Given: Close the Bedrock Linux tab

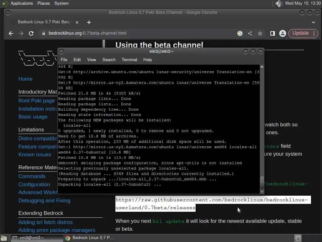Looking at the screenshot, I should pos(77,22).
